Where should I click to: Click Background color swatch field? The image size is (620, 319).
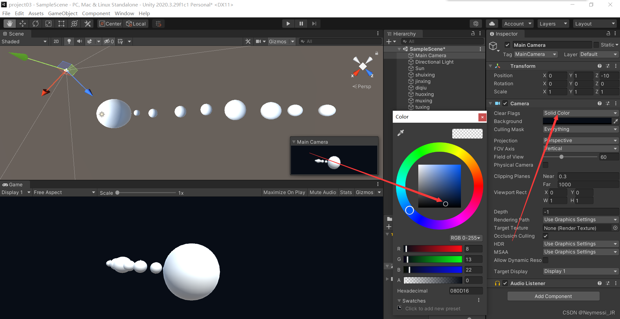[577, 121]
